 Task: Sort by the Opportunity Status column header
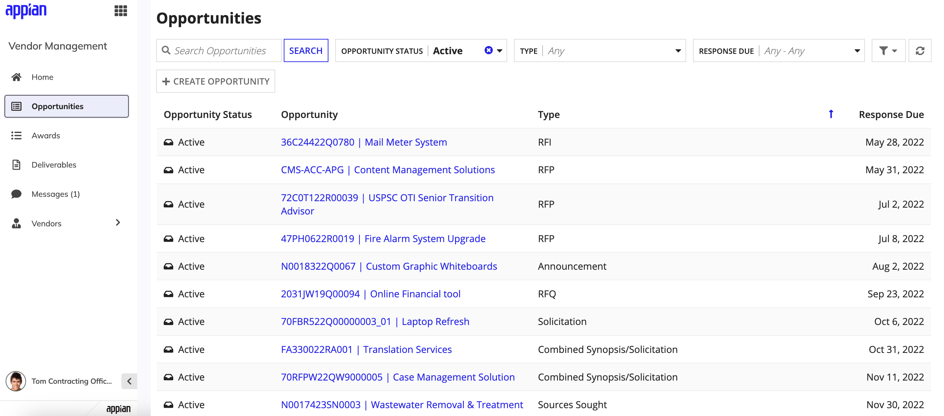[x=207, y=114]
